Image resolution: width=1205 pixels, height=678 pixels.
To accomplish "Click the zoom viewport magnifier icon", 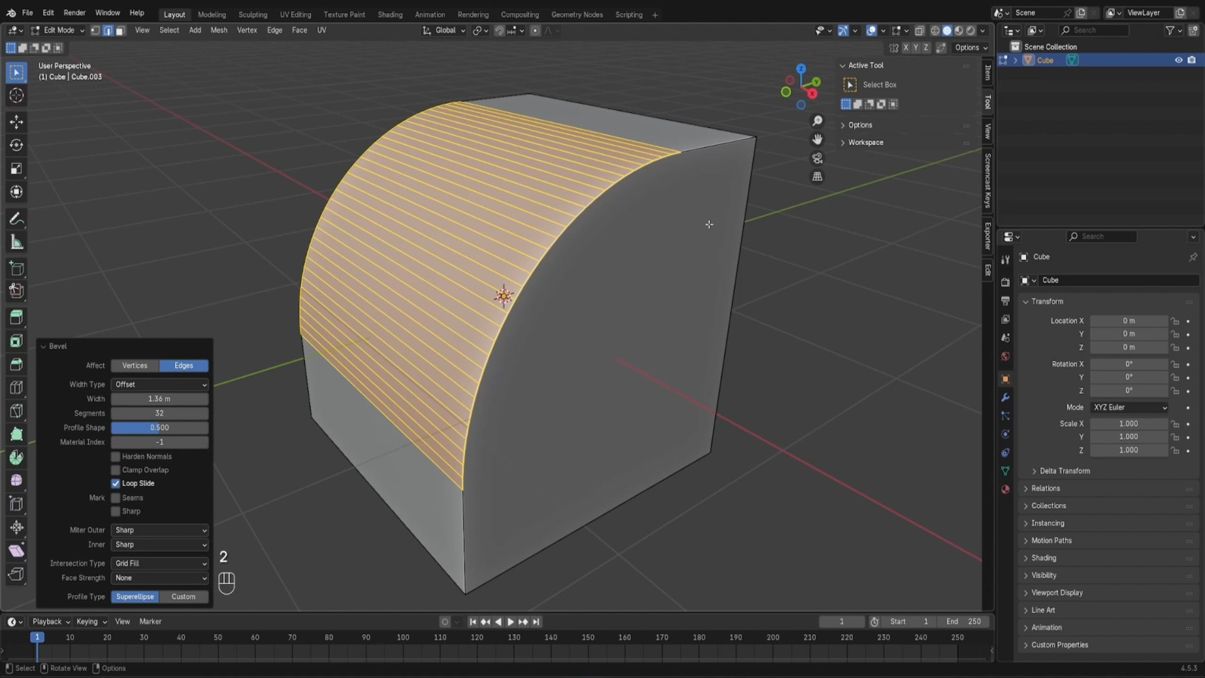I will 817,121.
